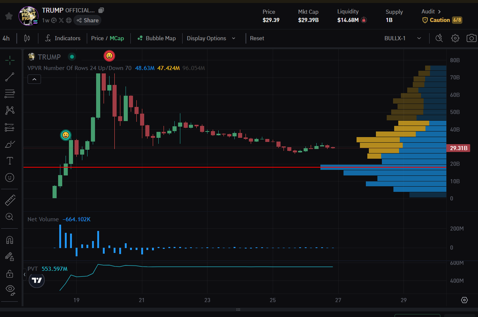Open the emoji and icons tool
Screen dimensions: 478x317
tap(10, 178)
